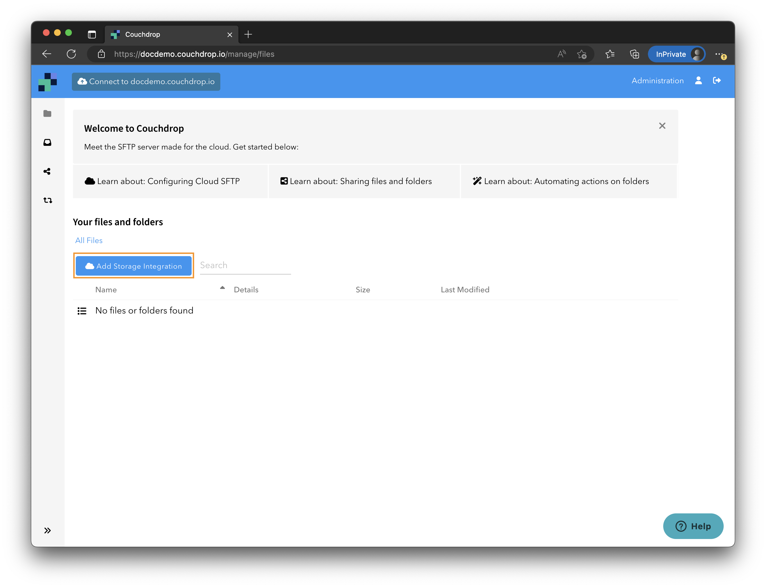
Task: Open the Administration menu
Action: pyautogui.click(x=657, y=81)
